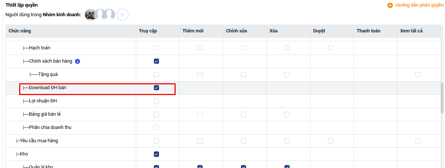Uncheck Truy cập for Chính sách bán hàng
Screen dimensions: 445x168
tap(156, 61)
